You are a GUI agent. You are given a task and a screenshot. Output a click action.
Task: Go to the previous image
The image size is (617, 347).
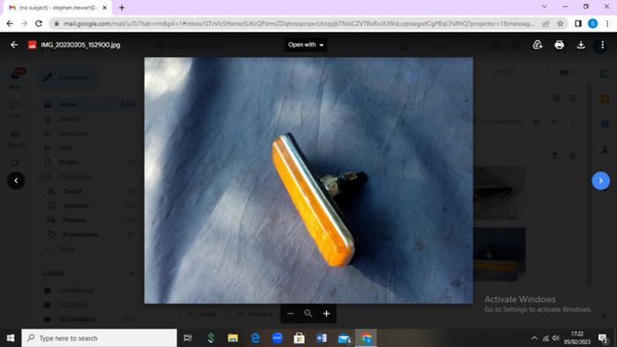click(16, 181)
